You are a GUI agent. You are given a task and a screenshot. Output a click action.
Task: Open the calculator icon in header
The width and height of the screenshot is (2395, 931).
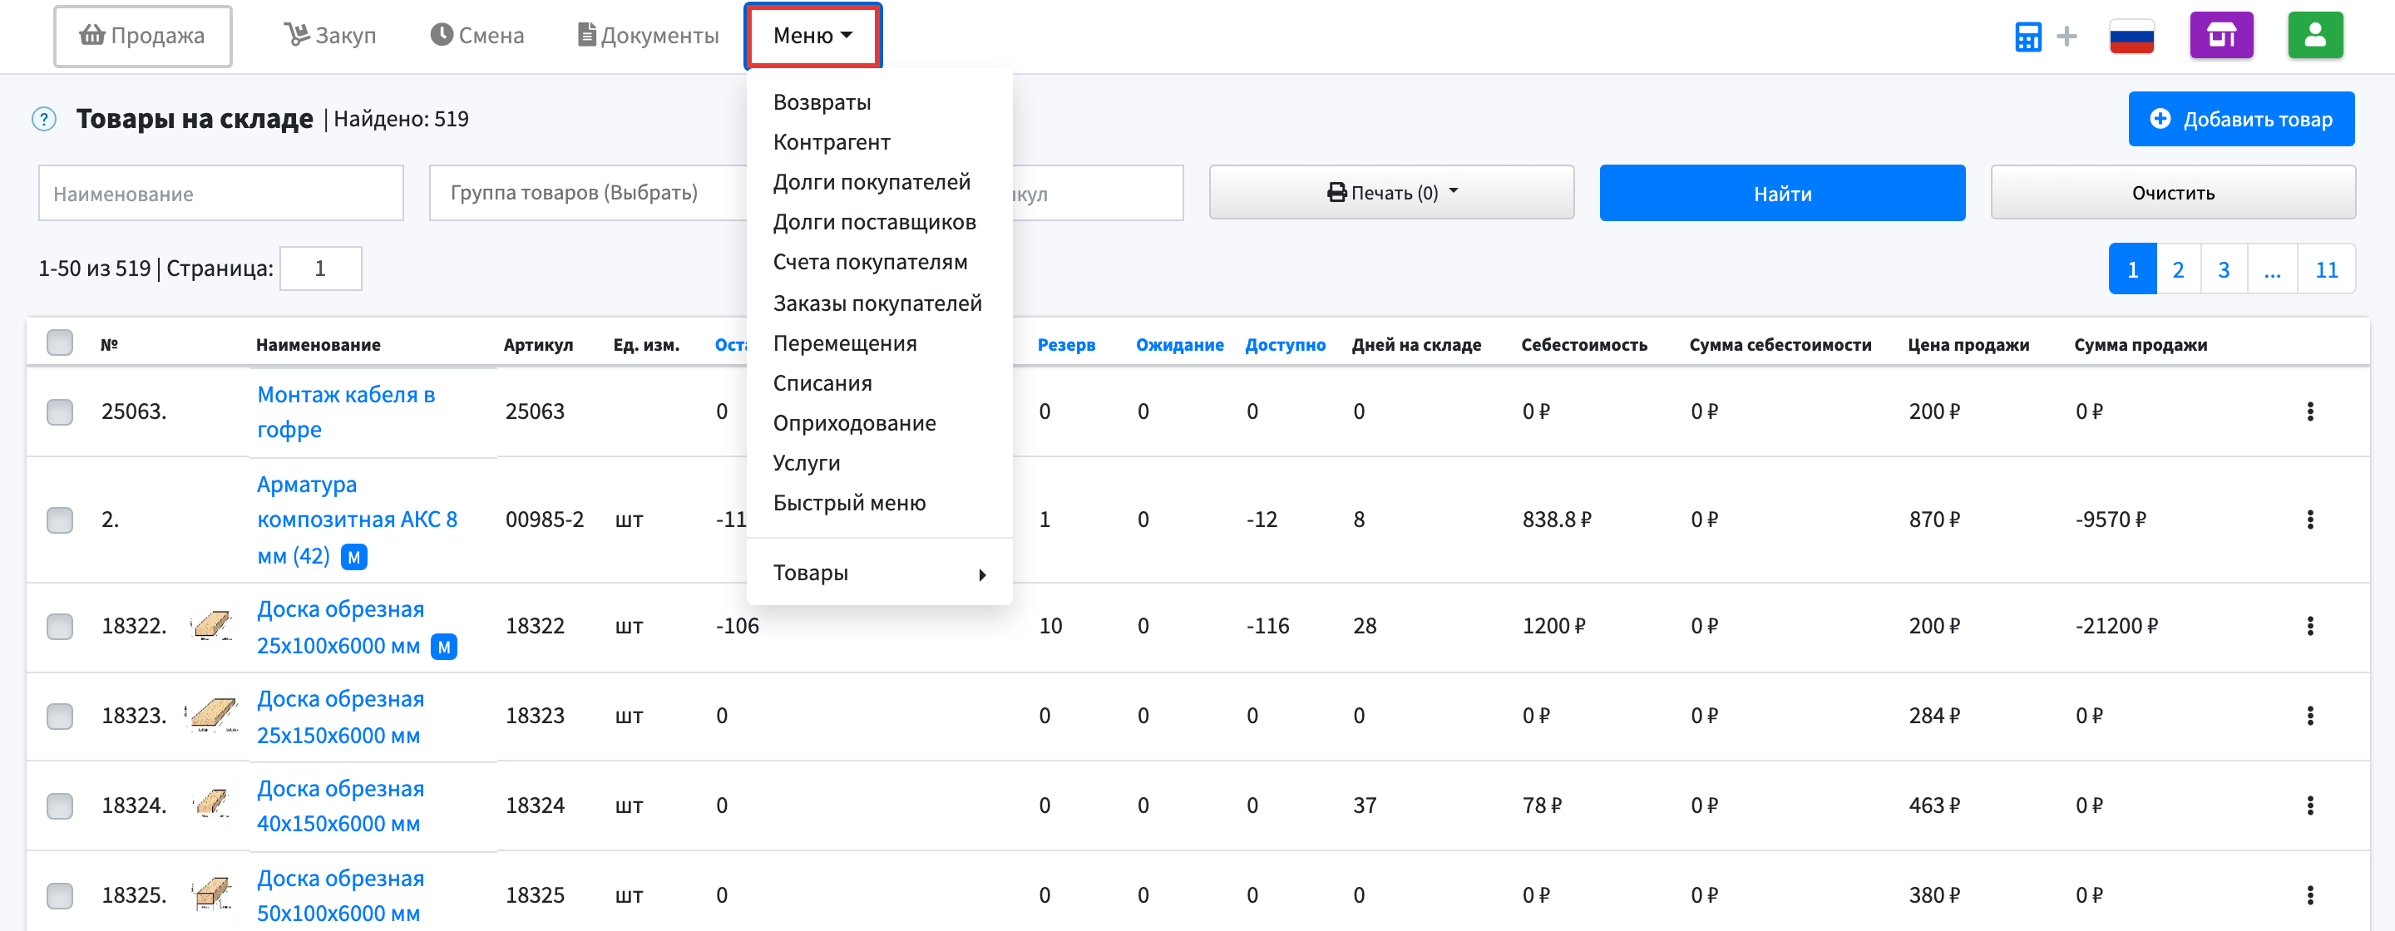[x=2027, y=37]
